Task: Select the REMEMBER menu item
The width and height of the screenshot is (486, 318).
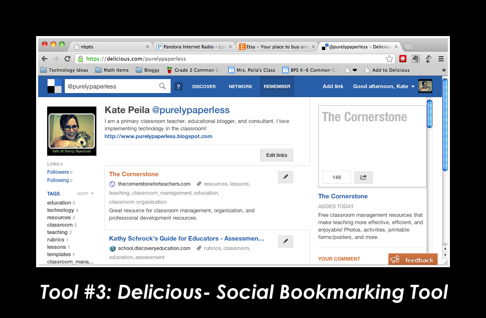Action: click(277, 86)
